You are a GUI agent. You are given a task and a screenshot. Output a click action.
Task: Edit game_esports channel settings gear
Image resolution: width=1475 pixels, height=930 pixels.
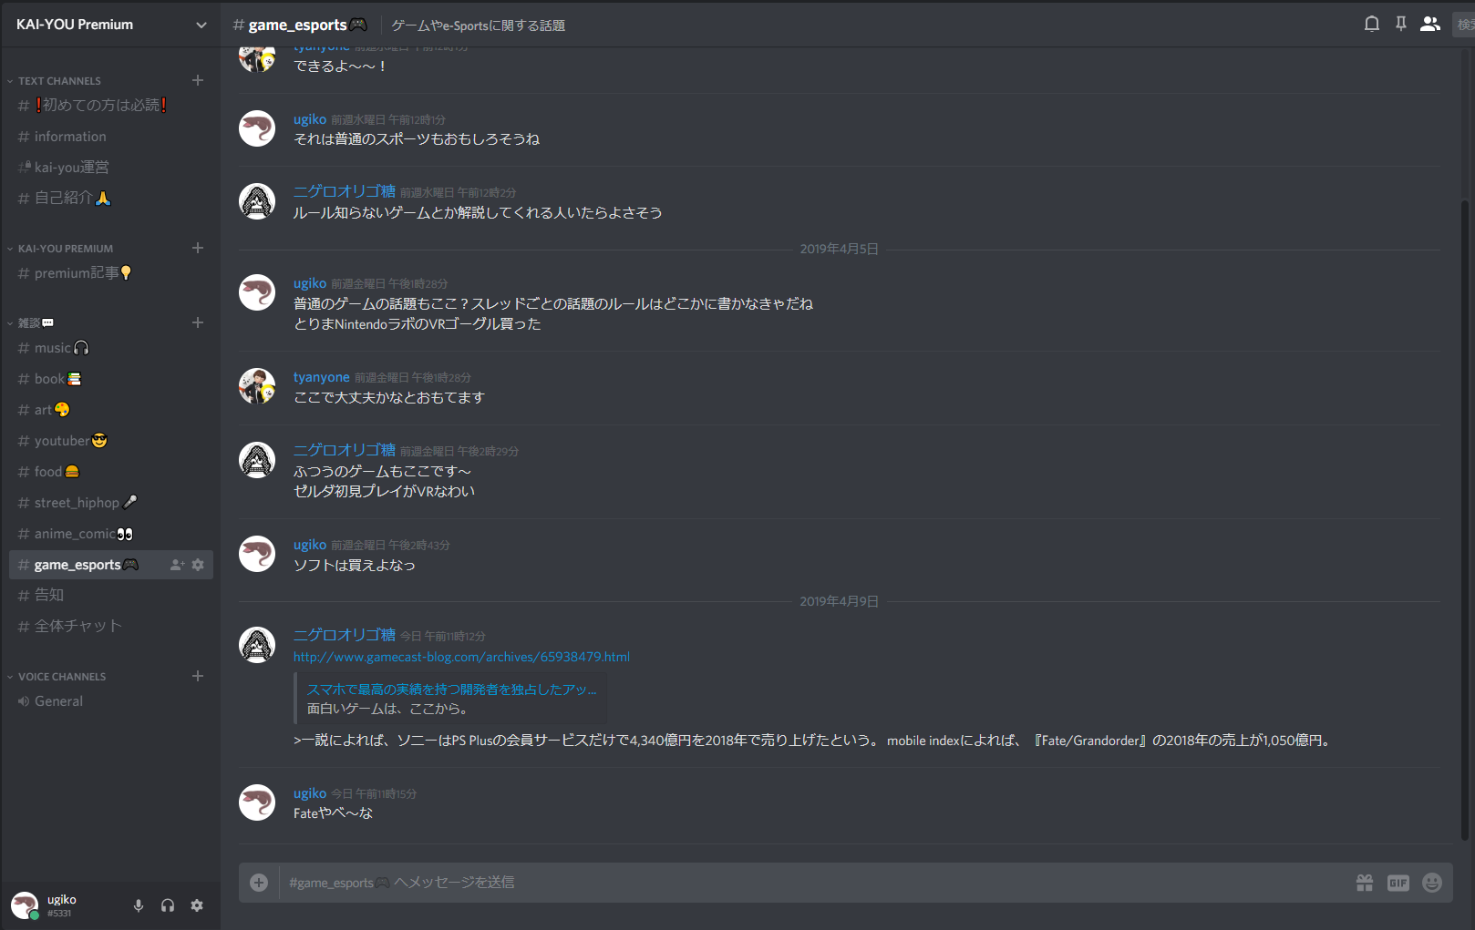(198, 565)
